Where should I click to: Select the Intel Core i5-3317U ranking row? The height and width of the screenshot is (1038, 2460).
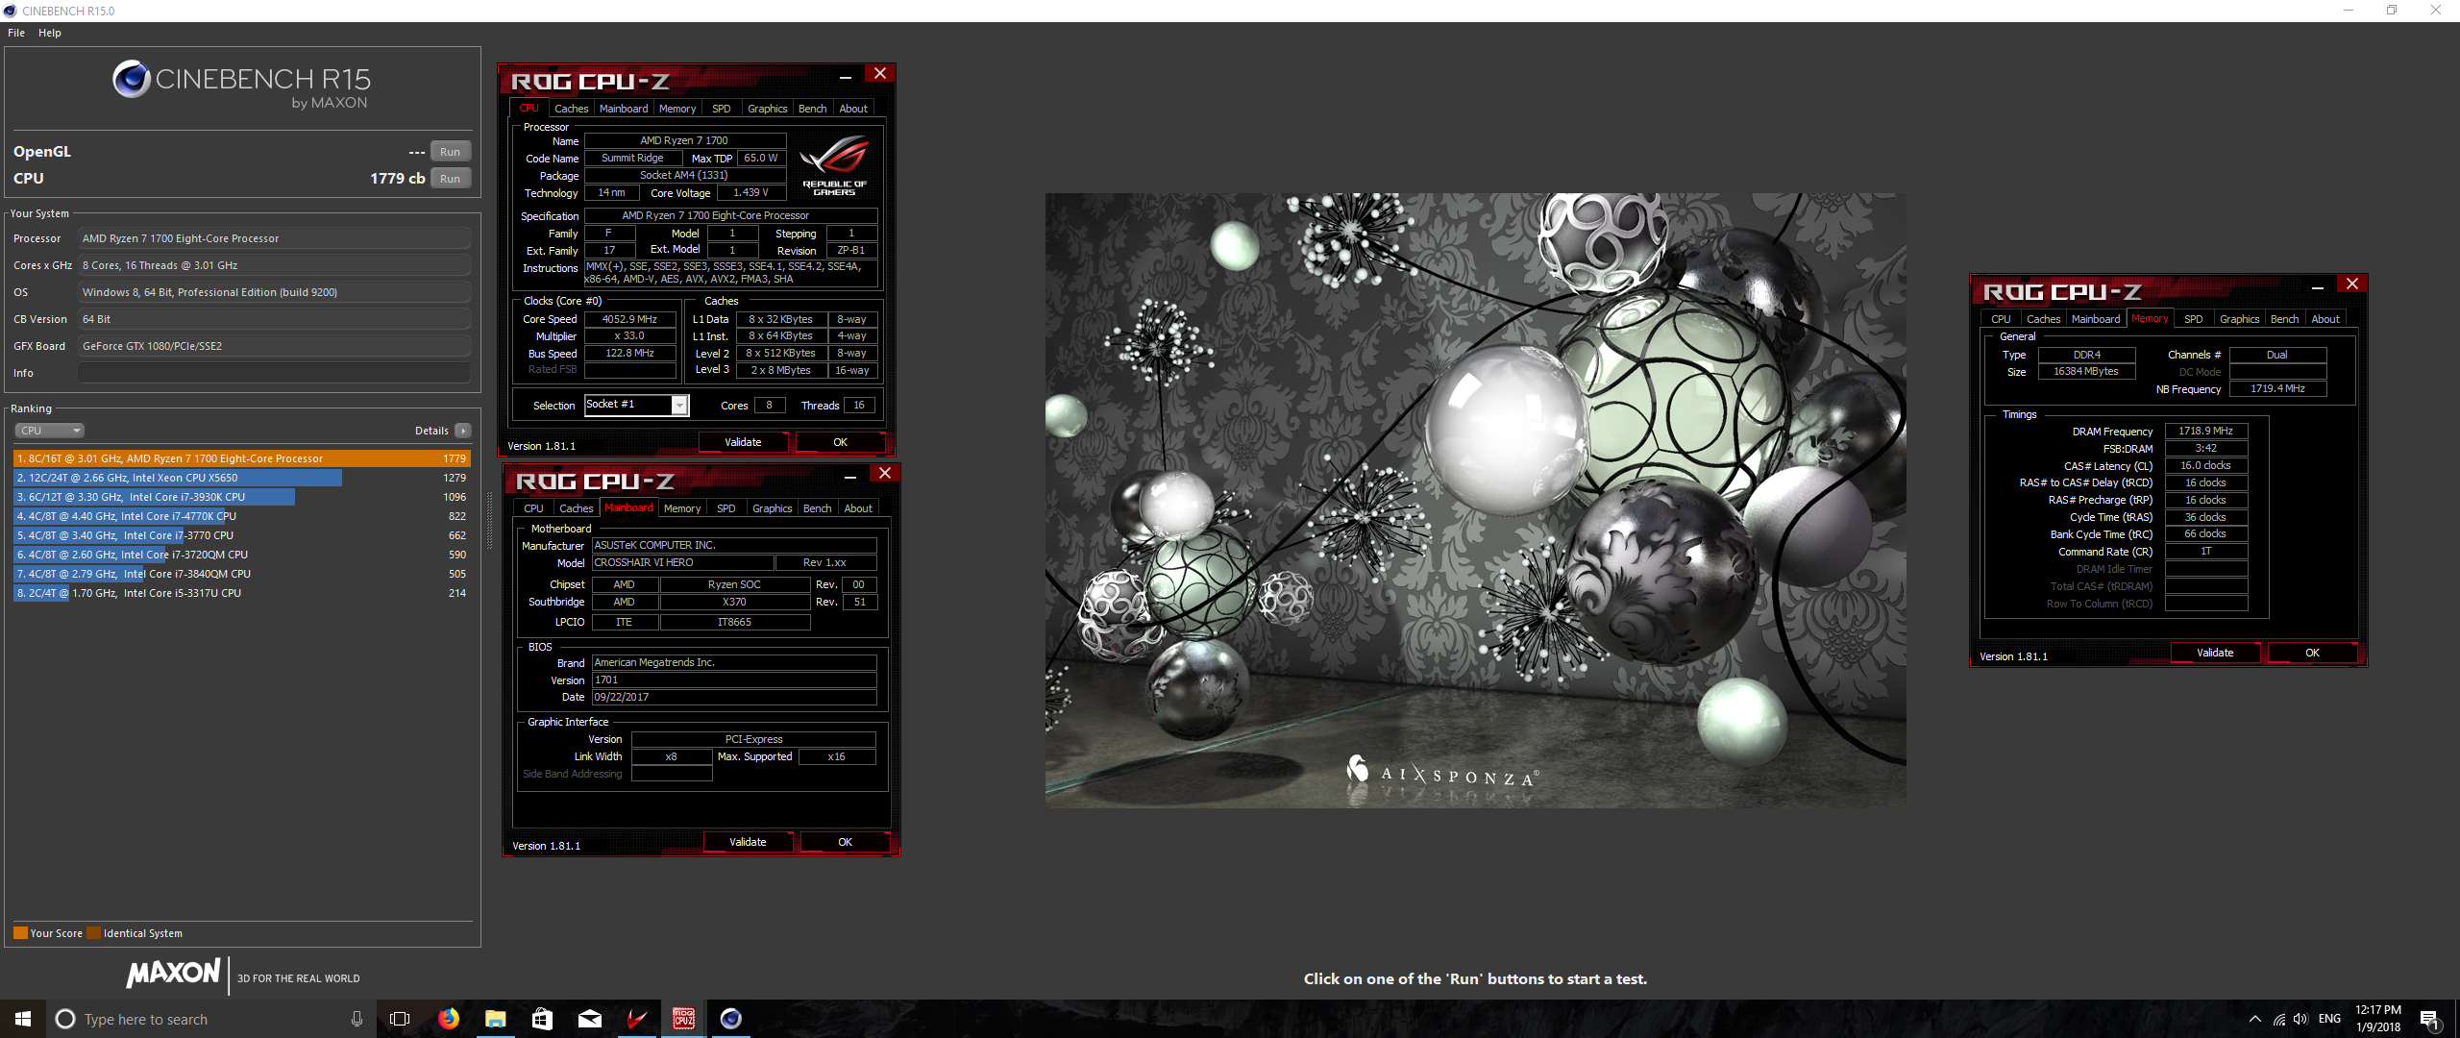click(241, 593)
